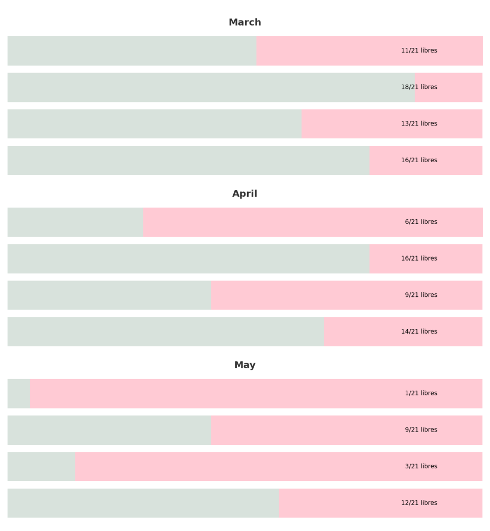Select the 18/21 libres bar in March
490x531 pixels.
(x=245, y=87)
